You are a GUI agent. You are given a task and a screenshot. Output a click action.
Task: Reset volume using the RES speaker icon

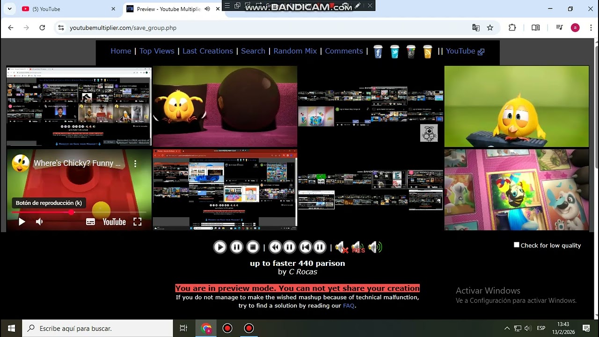pyautogui.click(x=358, y=247)
